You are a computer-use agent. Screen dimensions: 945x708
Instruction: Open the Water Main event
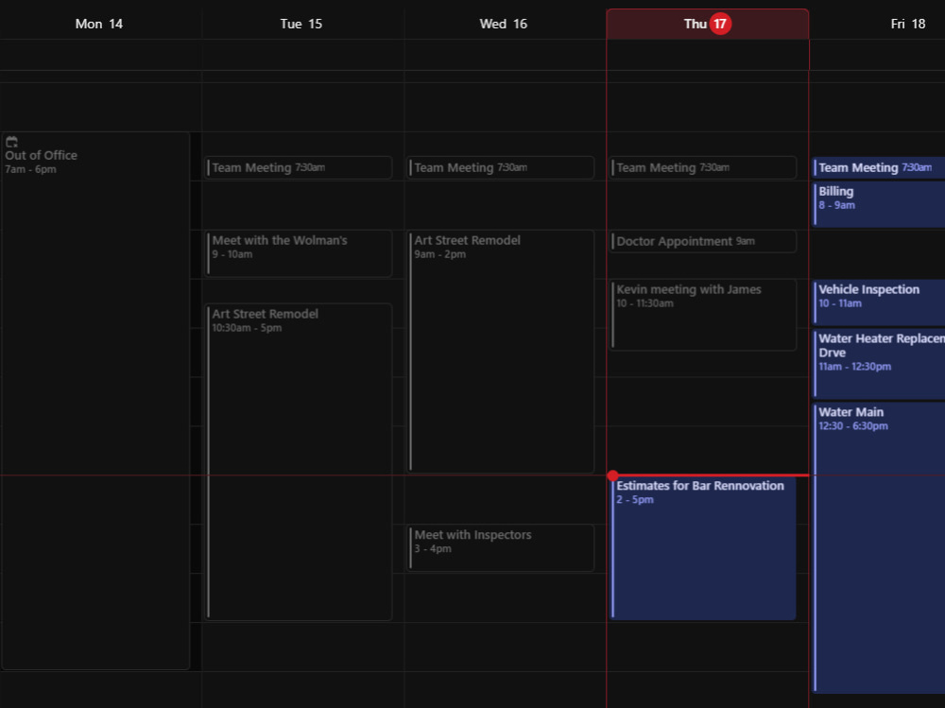pos(879,548)
